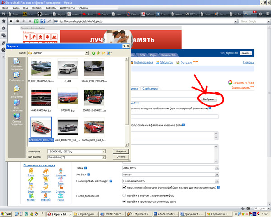271x217 pixels.
Task: Open the Мобилография link
Action: pyautogui.click(x=143, y=62)
